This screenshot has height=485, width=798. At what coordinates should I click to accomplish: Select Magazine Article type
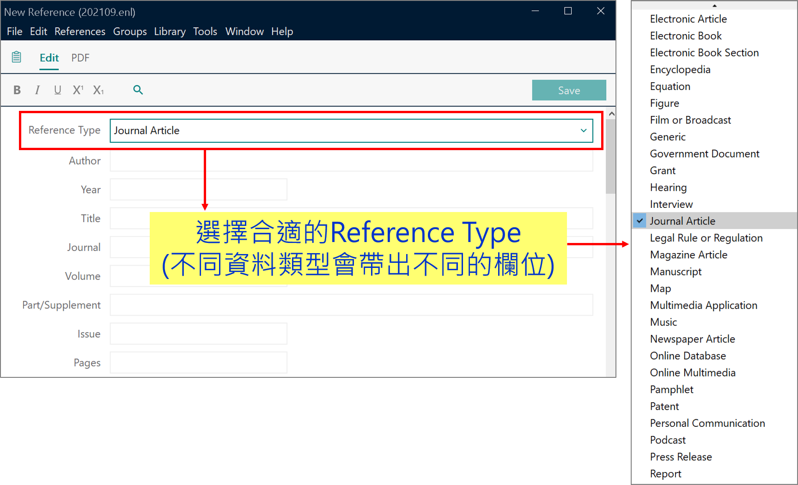click(x=688, y=255)
